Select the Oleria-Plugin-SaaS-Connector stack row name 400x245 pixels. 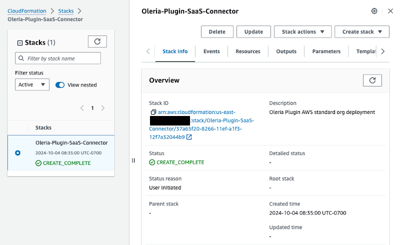pos(71,142)
